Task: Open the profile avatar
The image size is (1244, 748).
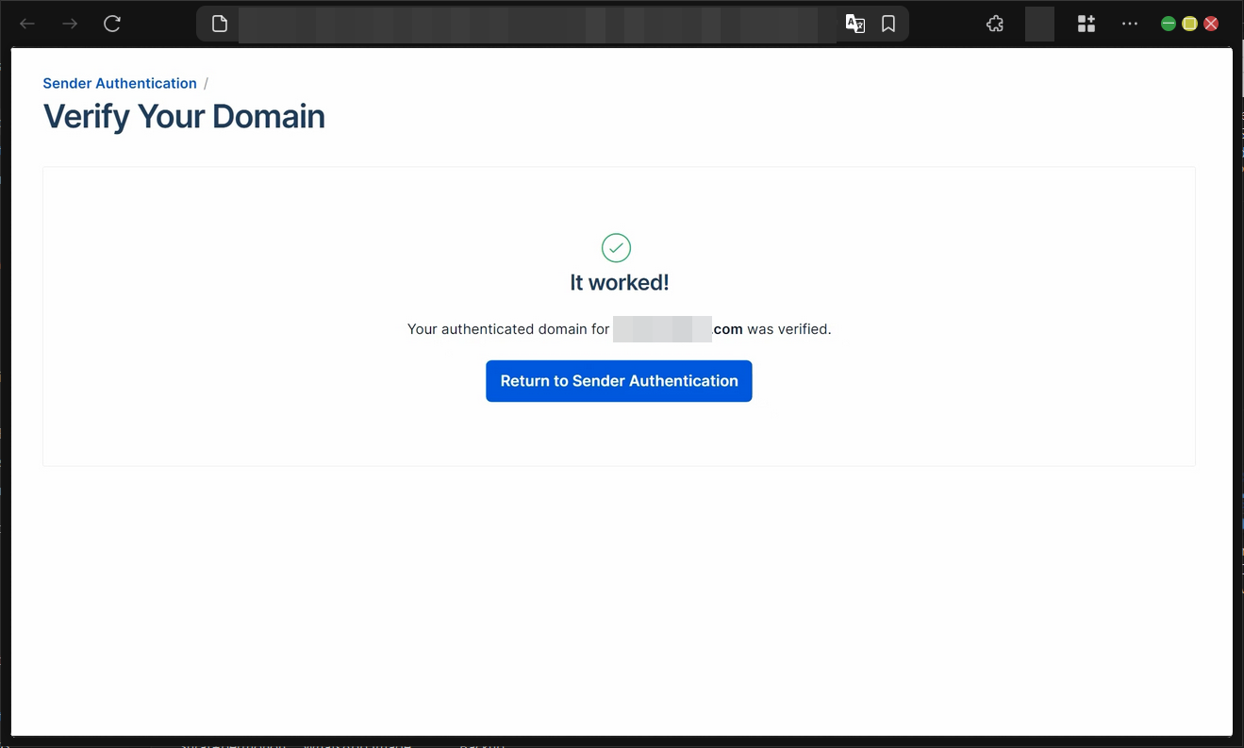Action: point(1039,24)
